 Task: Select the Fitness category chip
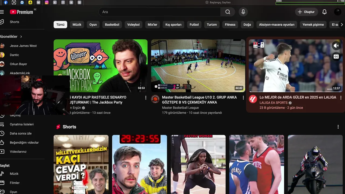click(x=230, y=25)
